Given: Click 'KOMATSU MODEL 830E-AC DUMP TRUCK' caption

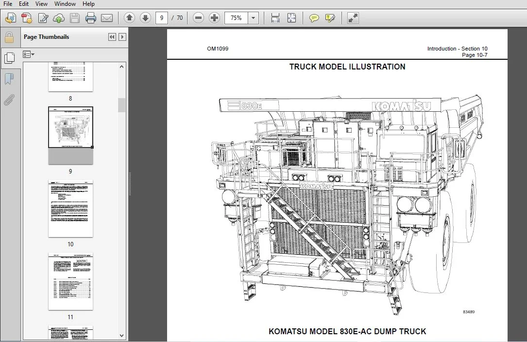Looking at the screenshot, I should point(347,331).
